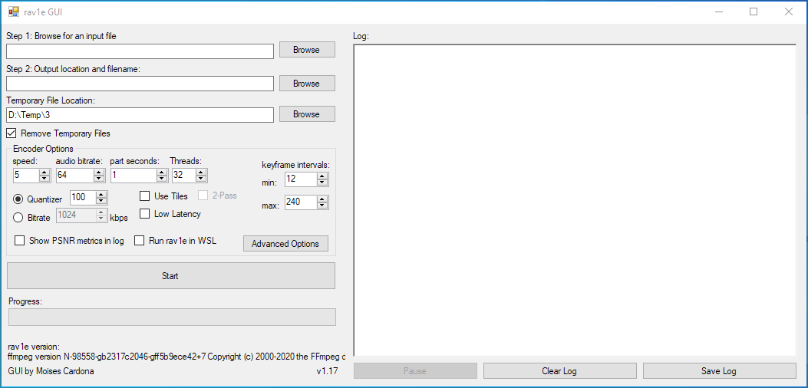Click the speed value field
This screenshot has width=808, height=388.
click(26, 175)
